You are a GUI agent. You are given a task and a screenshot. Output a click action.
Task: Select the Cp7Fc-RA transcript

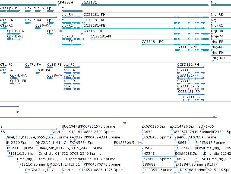[28, 23]
